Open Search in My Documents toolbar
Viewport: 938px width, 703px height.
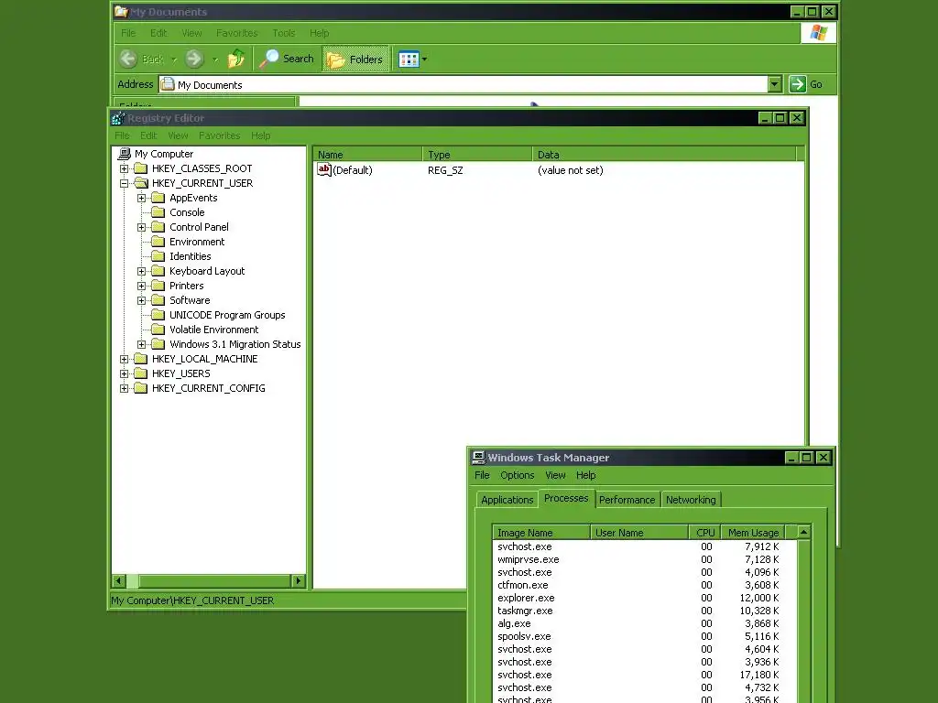pyautogui.click(x=287, y=59)
